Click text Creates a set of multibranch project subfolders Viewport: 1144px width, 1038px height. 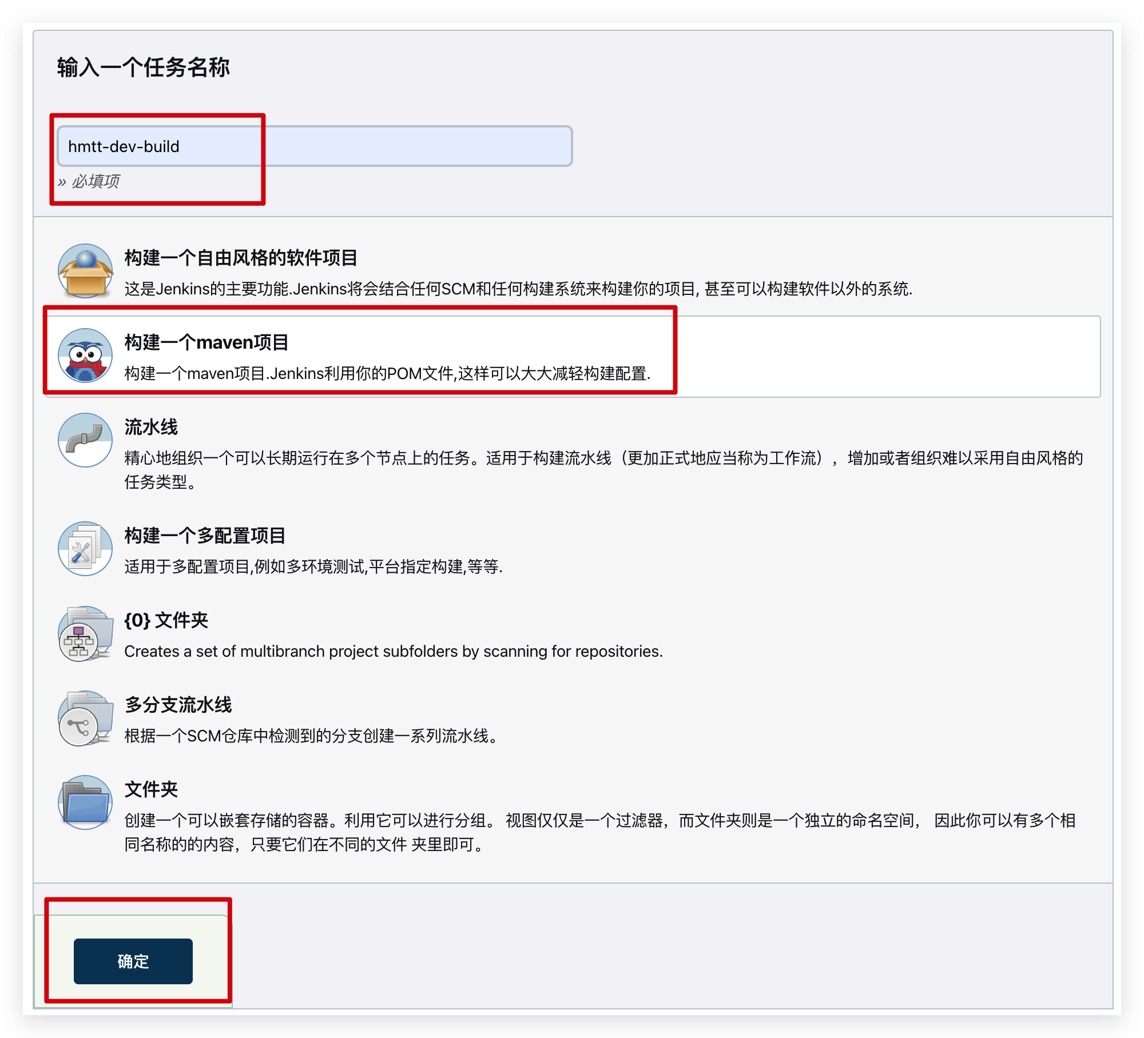coord(394,652)
